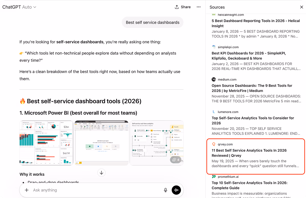Click heading Best self-service dashboard tools (2026)

tap(84, 101)
